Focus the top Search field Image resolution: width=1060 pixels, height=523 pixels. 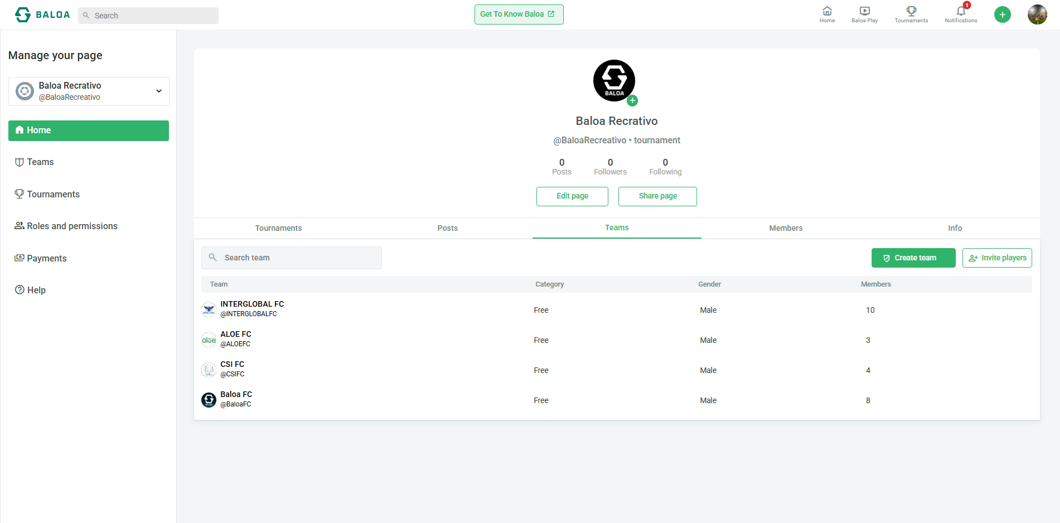pyautogui.click(x=148, y=16)
